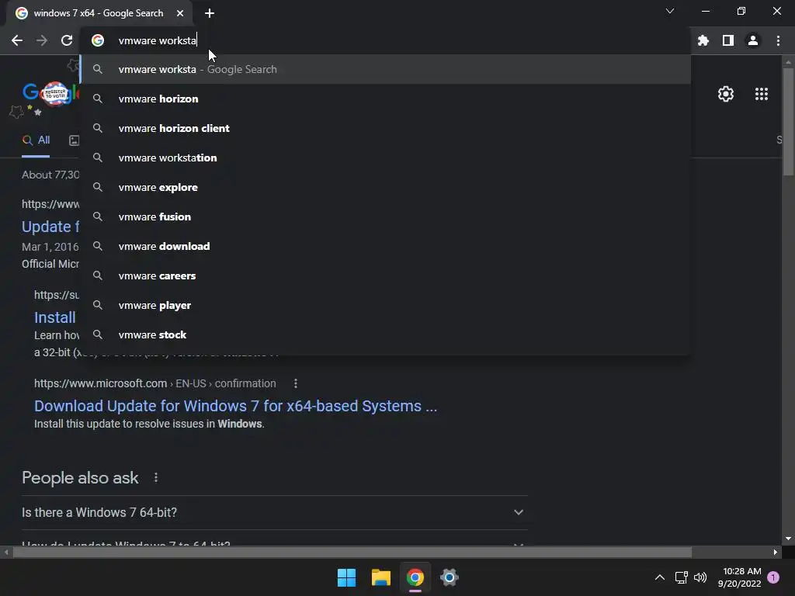Open Google quick settings gear
795x596 pixels.
click(x=726, y=94)
